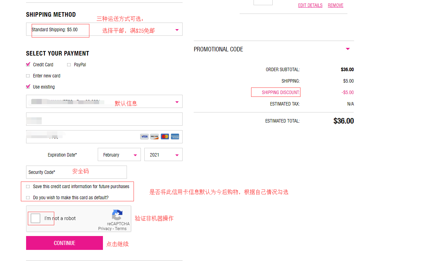Image resolution: width=433 pixels, height=261 pixels.
Task: Check the make this card default box
Action: tap(28, 198)
